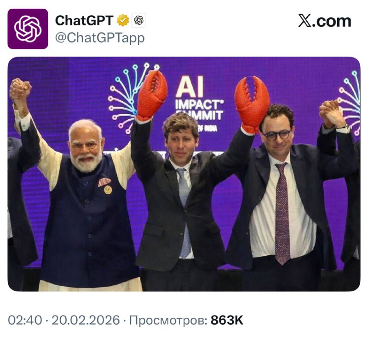This screenshot has height=339, width=368.
Task: Click the Просмотров views label
Action: pyautogui.click(x=167, y=320)
